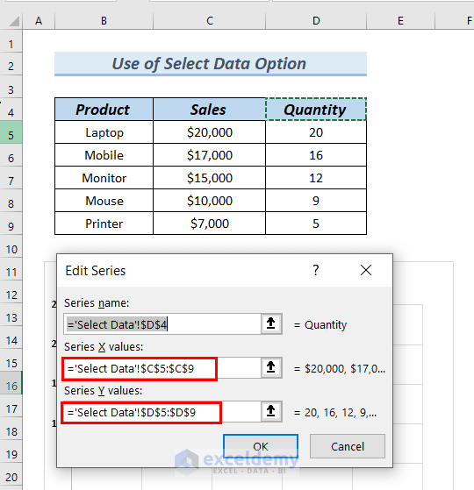Click the $20,000 sales cell
474x490 pixels.
tap(209, 132)
